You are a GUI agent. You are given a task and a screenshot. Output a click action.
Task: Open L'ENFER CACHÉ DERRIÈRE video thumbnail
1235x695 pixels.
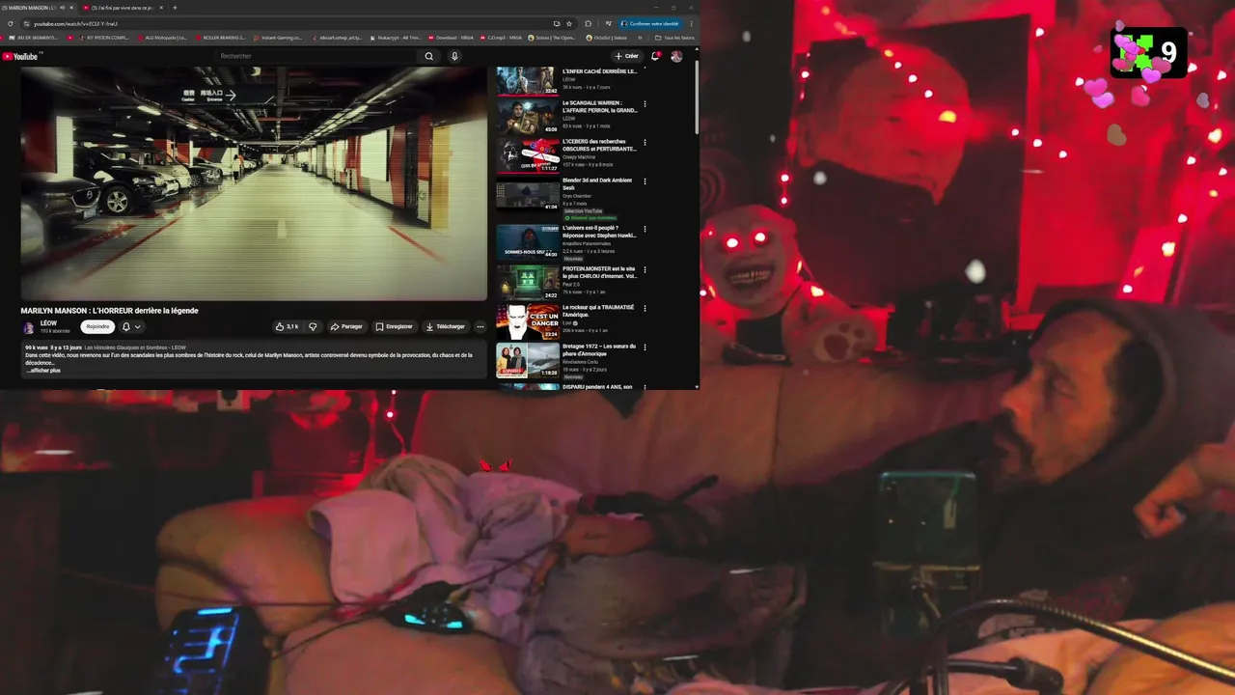(x=528, y=80)
